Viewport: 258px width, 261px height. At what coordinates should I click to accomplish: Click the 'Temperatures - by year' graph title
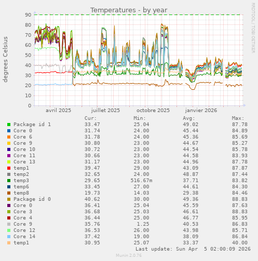tap(129, 10)
